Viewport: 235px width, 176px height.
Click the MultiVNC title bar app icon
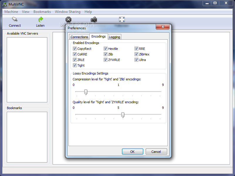5,4
